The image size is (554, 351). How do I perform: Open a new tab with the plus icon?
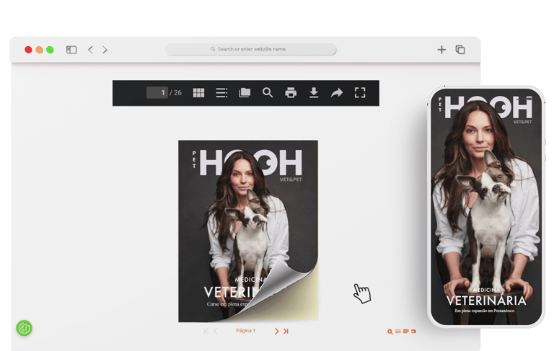click(441, 50)
